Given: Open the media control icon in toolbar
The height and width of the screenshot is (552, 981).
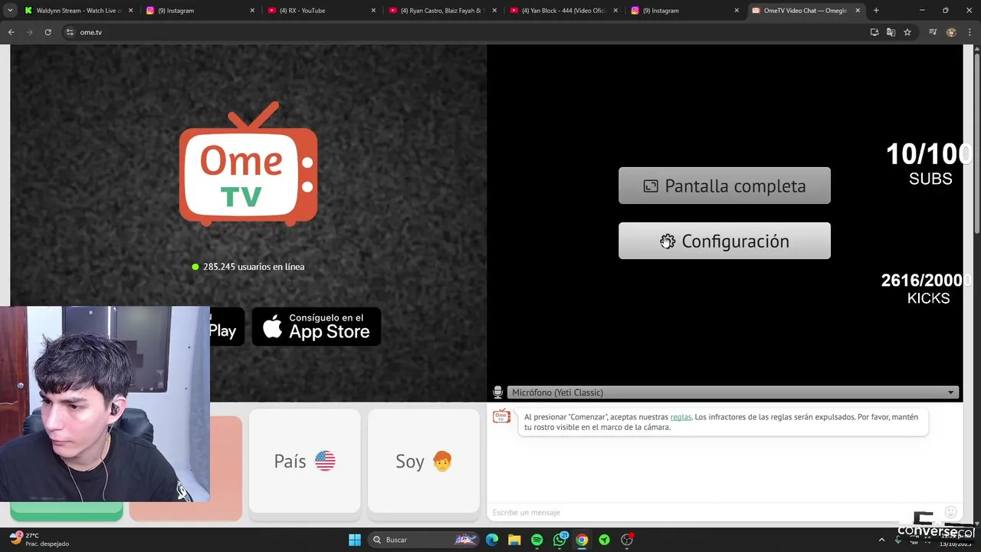Looking at the screenshot, I should [933, 32].
